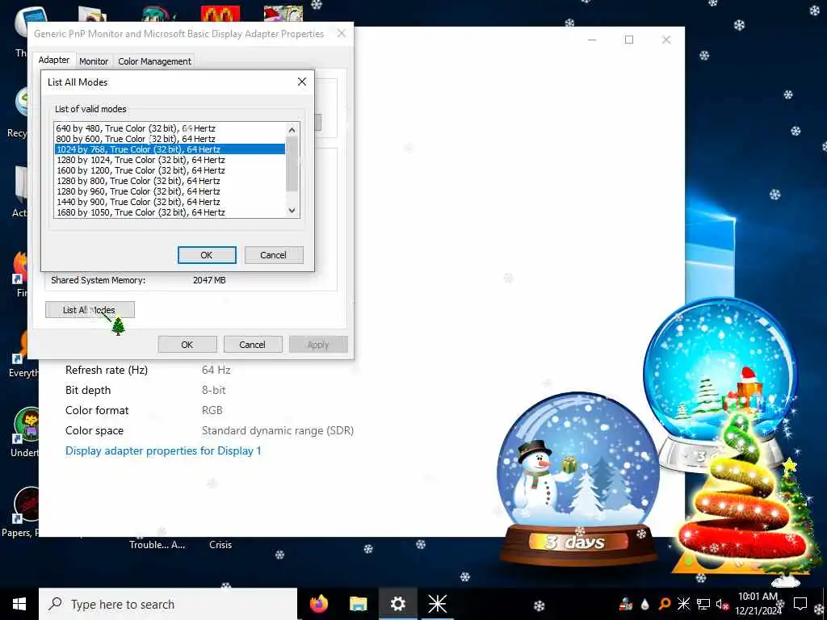Select 1440 by 900 True Color mode
Viewport: 827px width, 620px height.
[170, 202]
